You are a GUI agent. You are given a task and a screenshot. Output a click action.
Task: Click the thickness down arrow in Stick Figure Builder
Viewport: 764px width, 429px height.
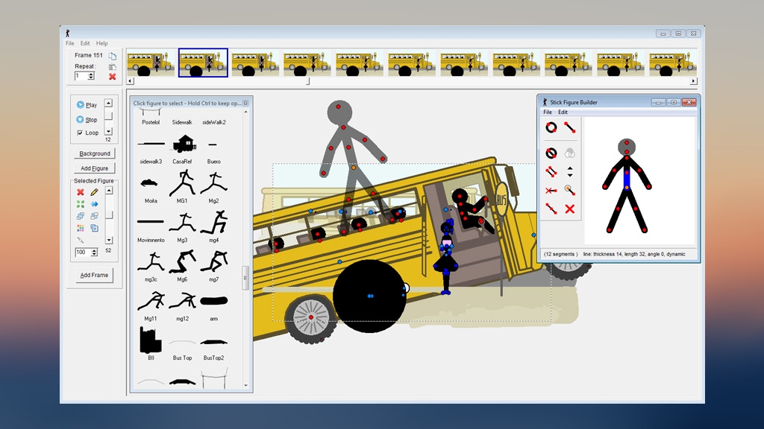point(570,174)
